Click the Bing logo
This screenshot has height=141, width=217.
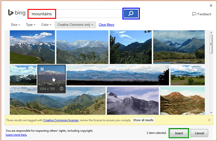[17, 13]
